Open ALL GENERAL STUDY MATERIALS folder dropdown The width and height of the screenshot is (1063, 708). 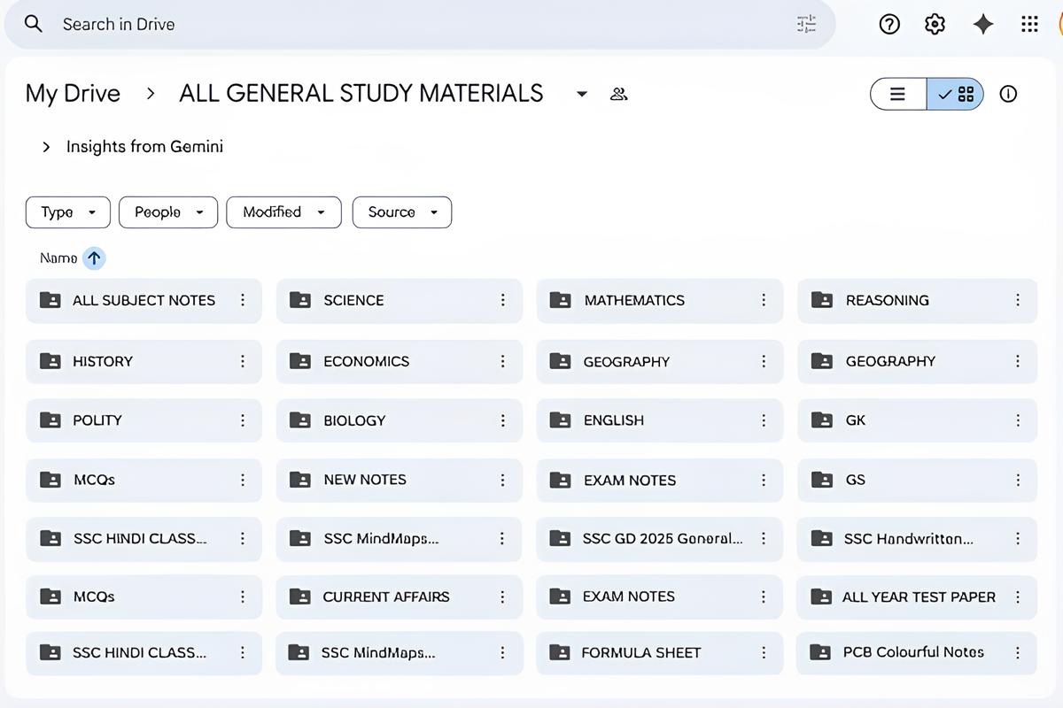pyautogui.click(x=582, y=94)
